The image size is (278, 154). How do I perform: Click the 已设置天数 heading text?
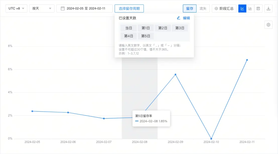(127, 18)
